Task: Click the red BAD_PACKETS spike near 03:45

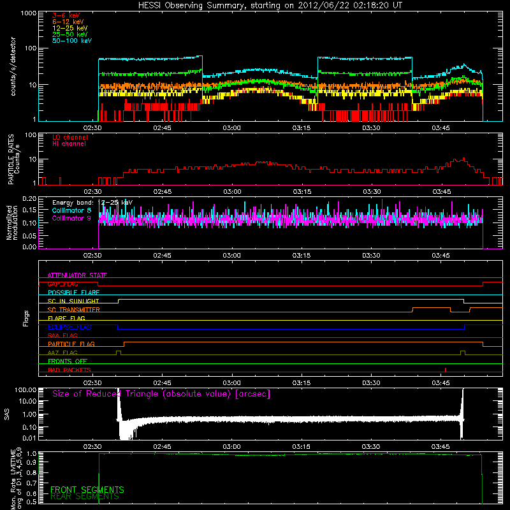Action: [446, 370]
